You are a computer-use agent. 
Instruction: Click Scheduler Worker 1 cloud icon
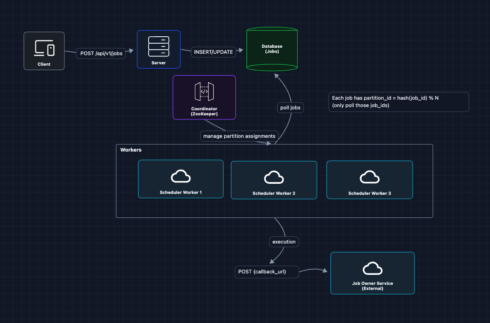tap(181, 176)
